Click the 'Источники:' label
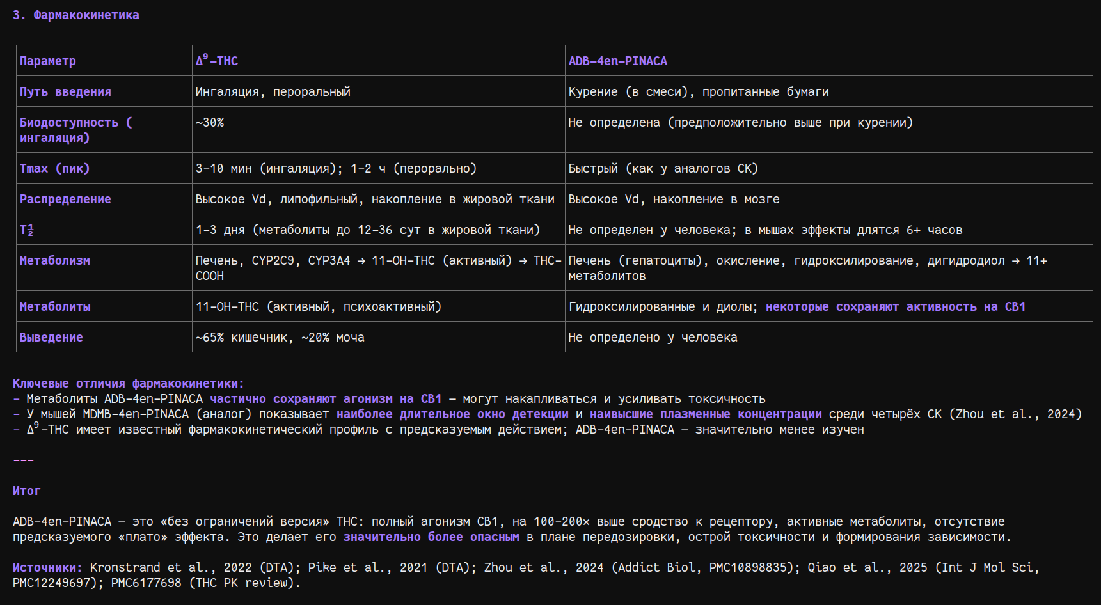This screenshot has width=1101, height=605. click(47, 568)
